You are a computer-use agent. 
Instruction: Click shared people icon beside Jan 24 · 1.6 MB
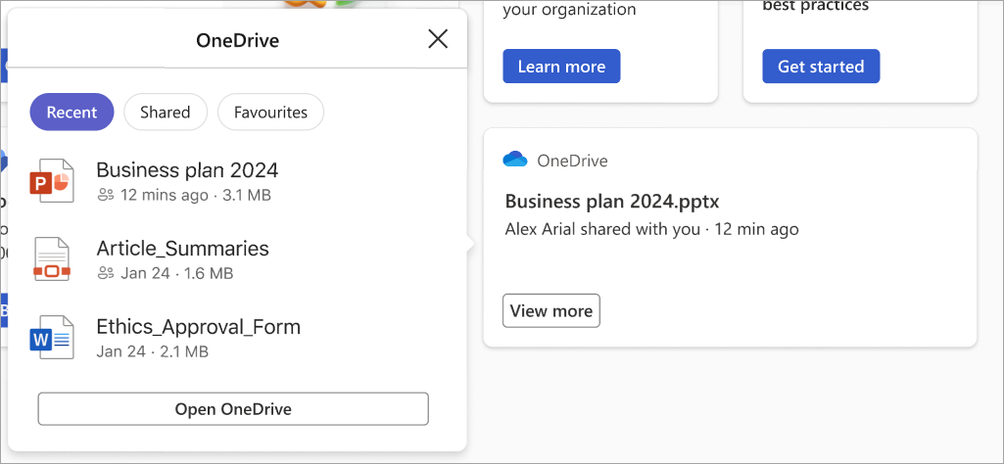(x=105, y=274)
